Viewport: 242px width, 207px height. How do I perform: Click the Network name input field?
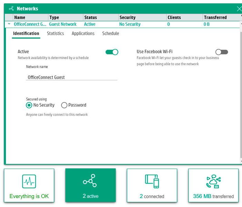(x=72, y=77)
